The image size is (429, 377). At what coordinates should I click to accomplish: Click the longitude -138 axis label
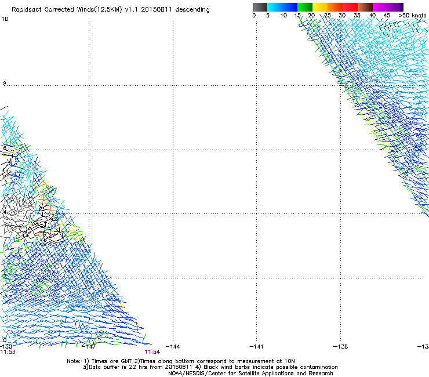point(341,347)
